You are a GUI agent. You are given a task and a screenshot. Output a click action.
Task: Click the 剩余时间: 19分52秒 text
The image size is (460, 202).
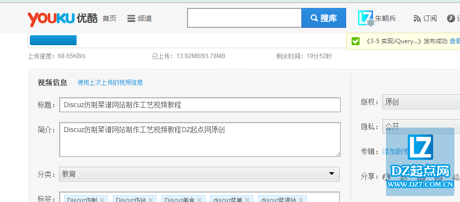(x=304, y=56)
